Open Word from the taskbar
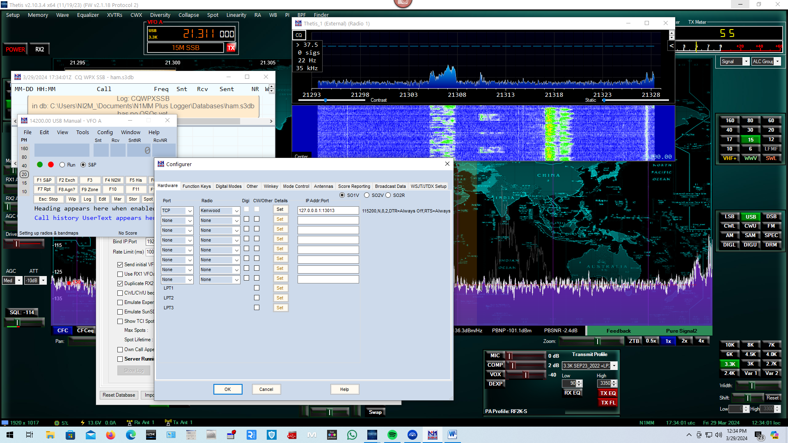 pyautogui.click(x=453, y=435)
